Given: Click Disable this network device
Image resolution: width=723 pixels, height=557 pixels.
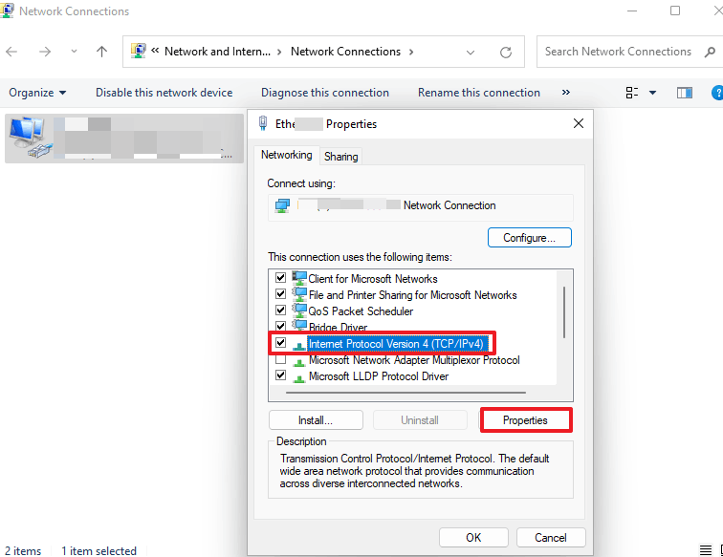Looking at the screenshot, I should [x=164, y=93].
